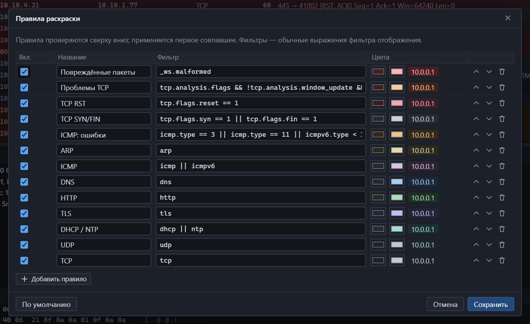Uncheck the TLS rule

click(24, 213)
